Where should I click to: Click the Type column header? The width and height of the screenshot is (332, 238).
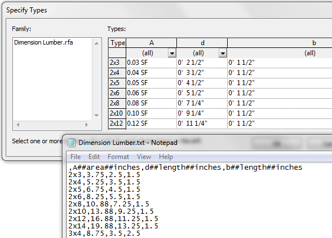117,43
